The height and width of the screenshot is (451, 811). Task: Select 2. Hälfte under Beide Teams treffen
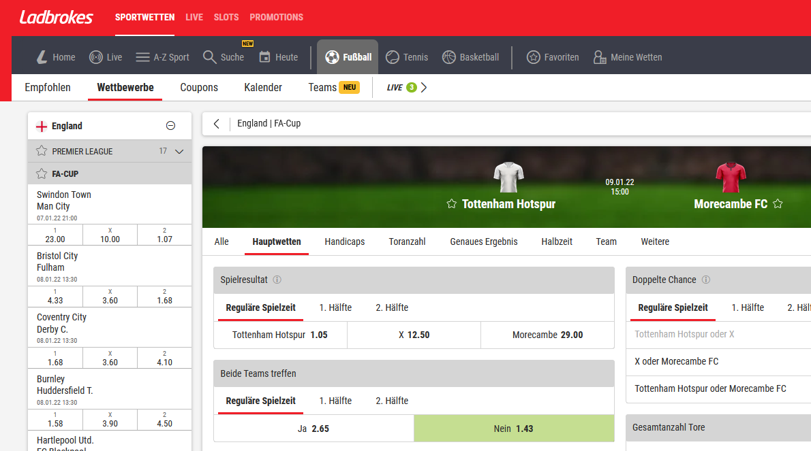[392, 401]
